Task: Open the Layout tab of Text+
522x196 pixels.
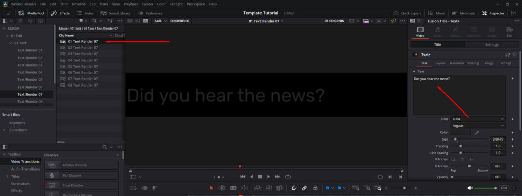Action: coord(440,63)
